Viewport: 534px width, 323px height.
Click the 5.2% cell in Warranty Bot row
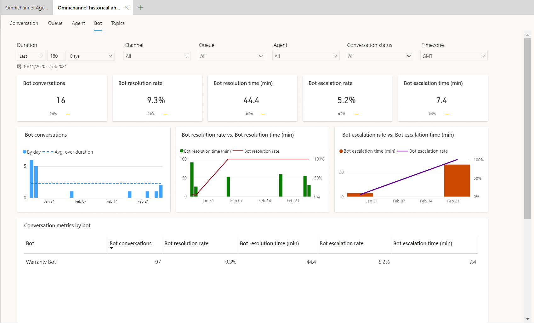(x=384, y=262)
